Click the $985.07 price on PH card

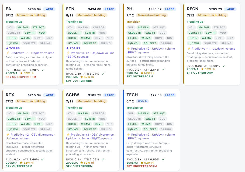pyautogui.click(x=155, y=9)
